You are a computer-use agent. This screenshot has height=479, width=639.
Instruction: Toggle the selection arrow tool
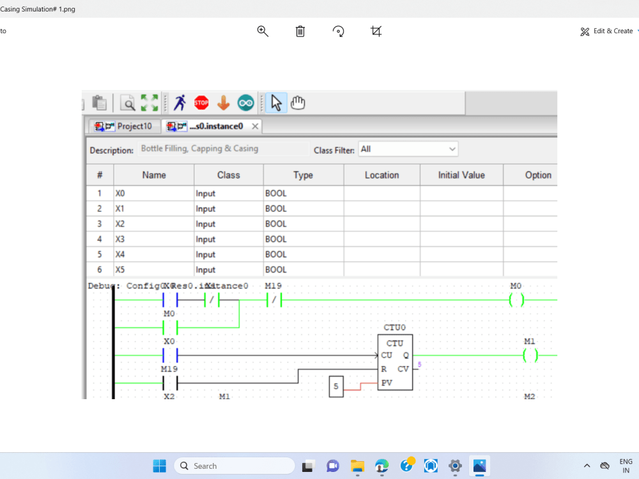tap(276, 102)
